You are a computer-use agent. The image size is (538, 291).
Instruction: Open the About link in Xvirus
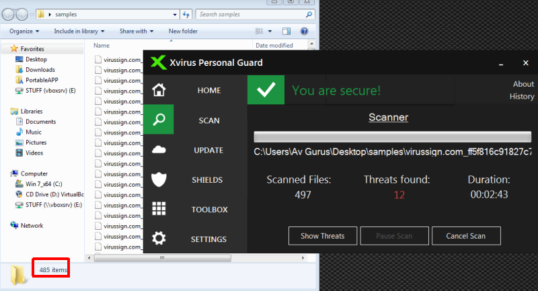tap(523, 84)
